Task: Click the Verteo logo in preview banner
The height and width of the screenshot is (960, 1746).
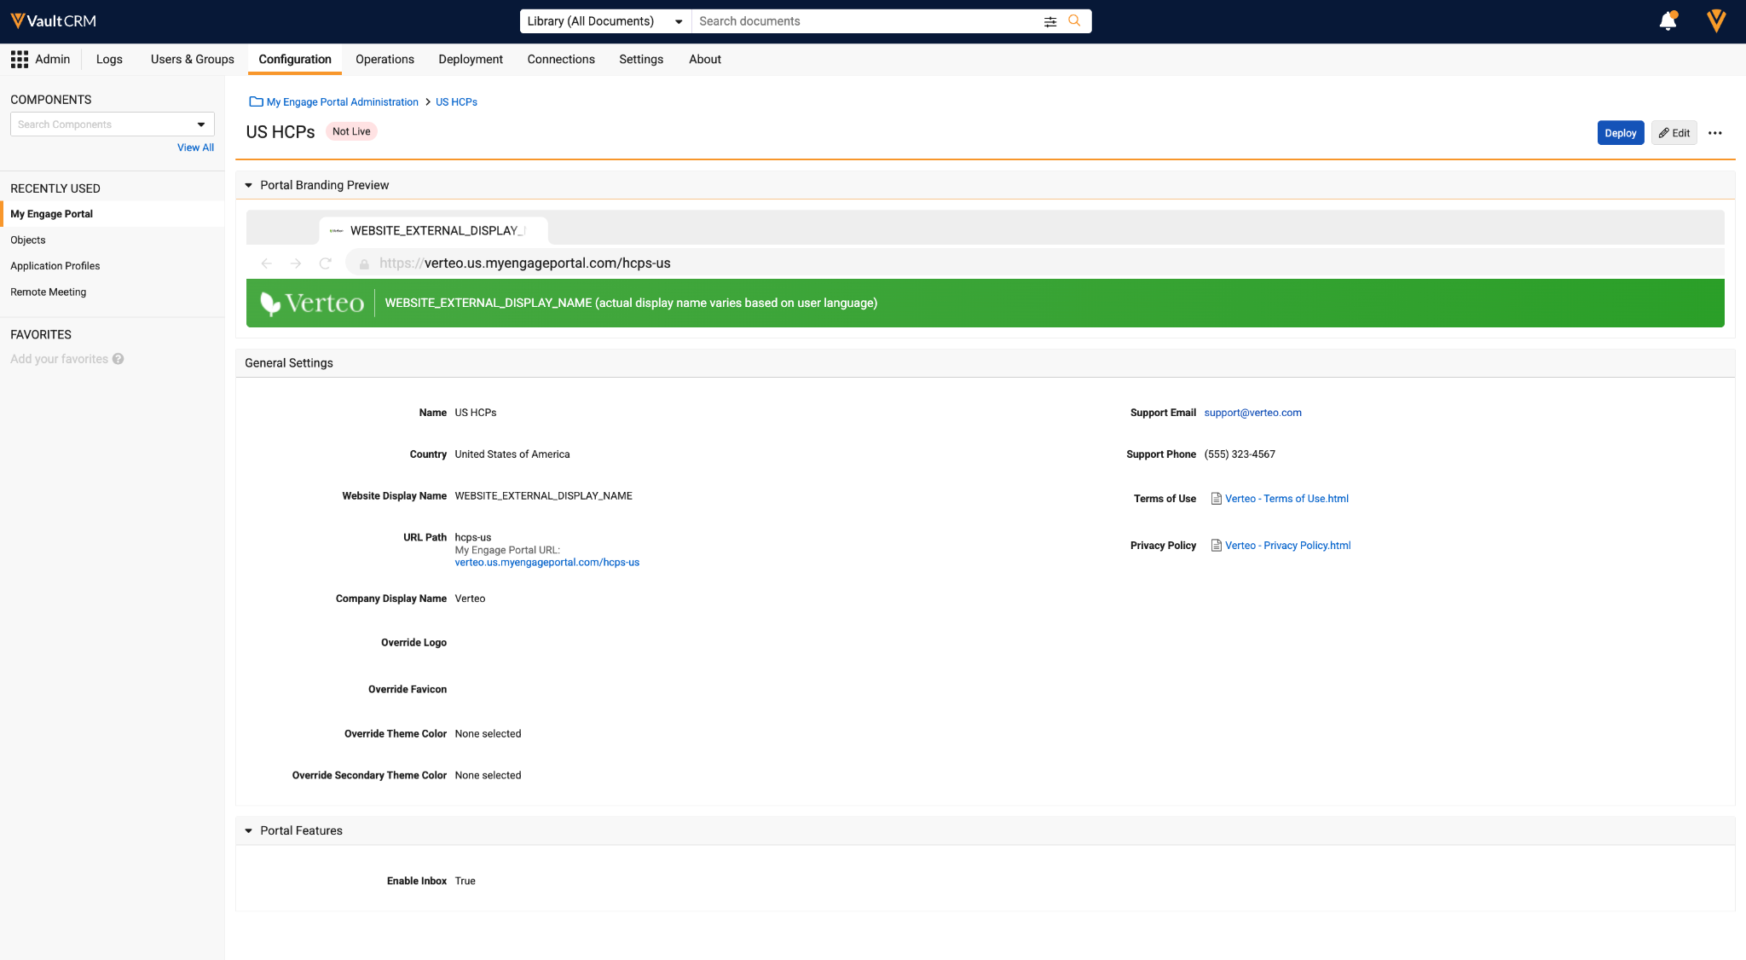Action: [x=312, y=303]
